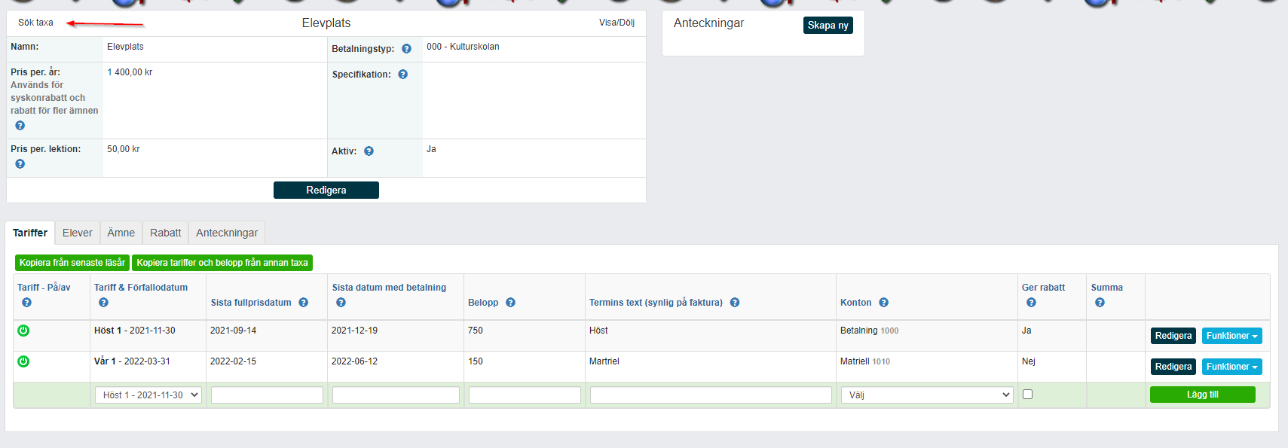Click help icon for Termins text column

(x=734, y=303)
